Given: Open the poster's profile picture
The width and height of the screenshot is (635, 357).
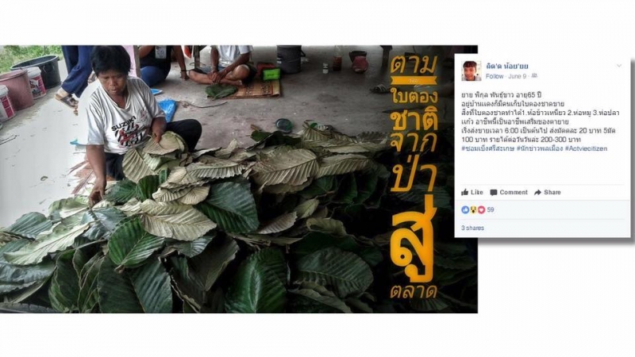Looking at the screenshot, I should pos(471,71).
